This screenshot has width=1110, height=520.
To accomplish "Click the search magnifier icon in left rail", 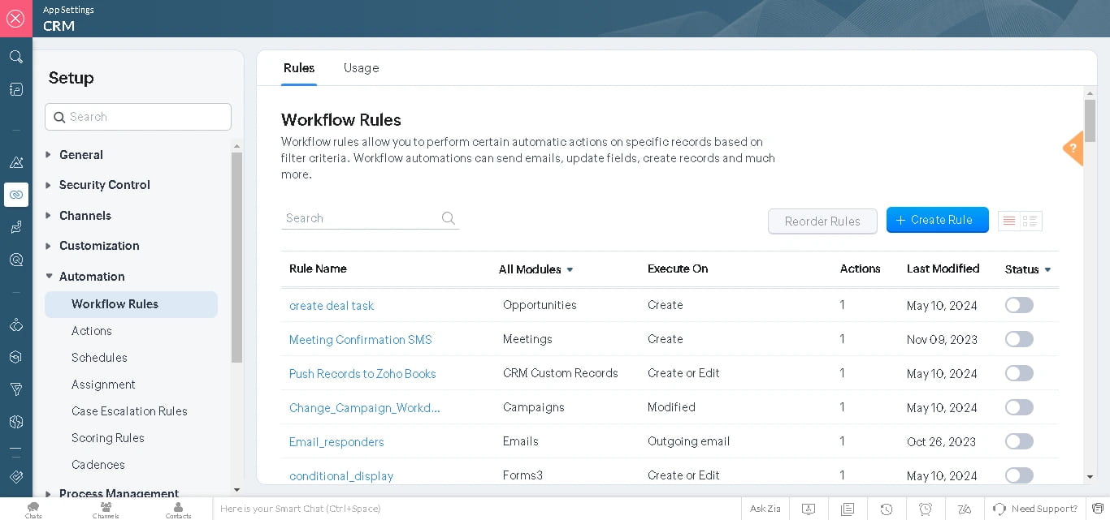I will tap(15, 57).
